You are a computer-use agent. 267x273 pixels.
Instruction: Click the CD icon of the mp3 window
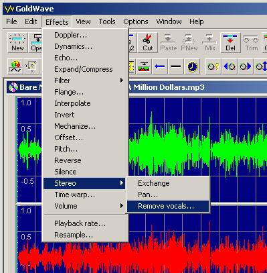13,87
